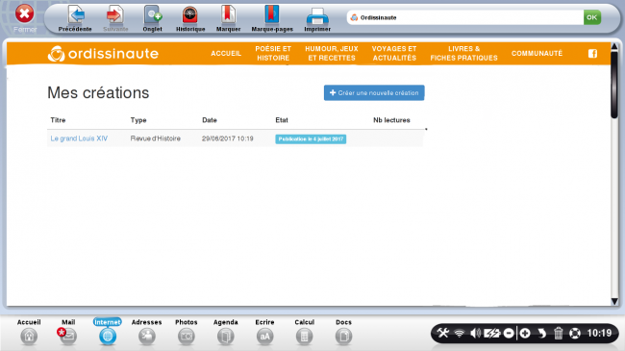The image size is (625, 351).
Task: Go forward with the Suivante arrow
Action: click(115, 18)
